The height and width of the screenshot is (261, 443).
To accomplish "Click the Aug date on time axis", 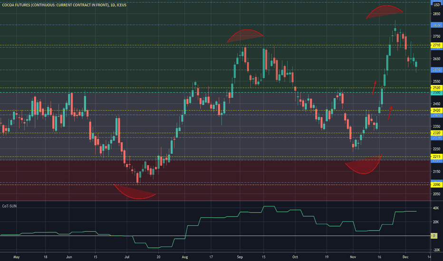I will coord(185,257).
